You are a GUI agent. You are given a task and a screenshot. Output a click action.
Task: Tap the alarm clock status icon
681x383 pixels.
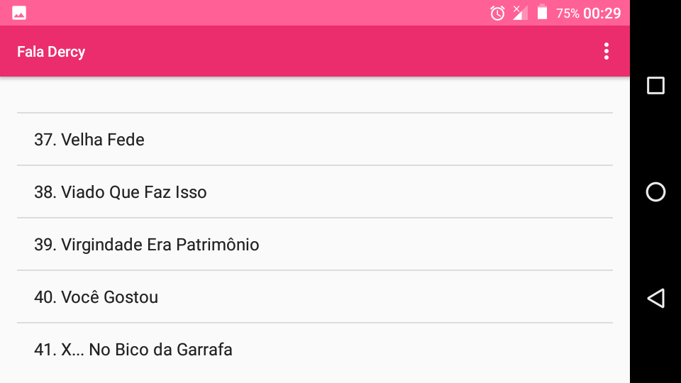pos(498,13)
